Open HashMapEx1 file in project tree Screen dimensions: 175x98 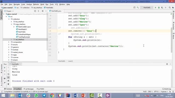point(22,29)
